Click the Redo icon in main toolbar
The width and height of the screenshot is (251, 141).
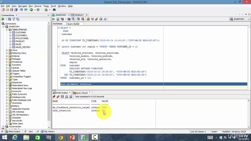coord(26,10)
